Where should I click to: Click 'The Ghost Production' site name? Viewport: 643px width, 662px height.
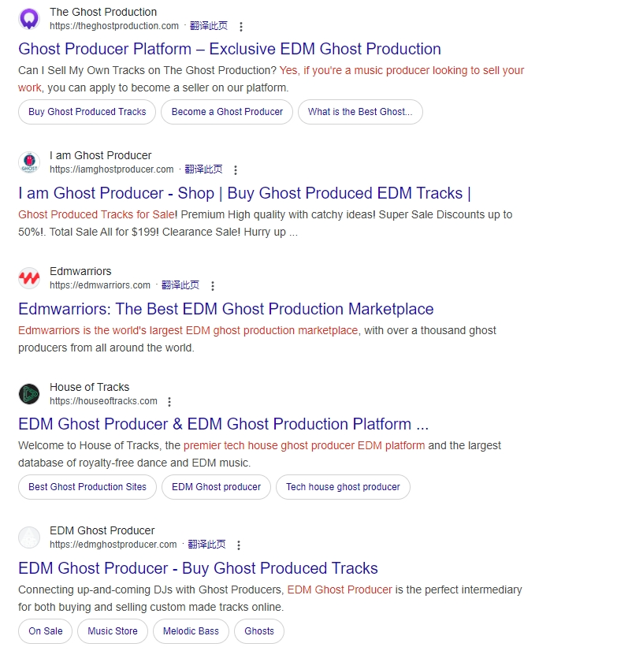pyautogui.click(x=103, y=12)
